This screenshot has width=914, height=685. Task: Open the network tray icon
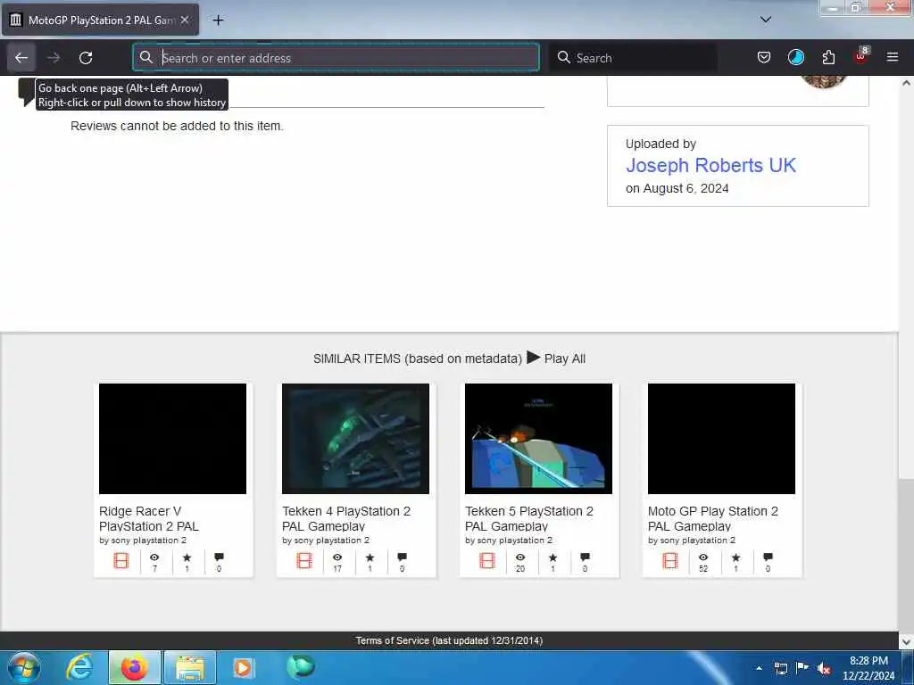[780, 668]
